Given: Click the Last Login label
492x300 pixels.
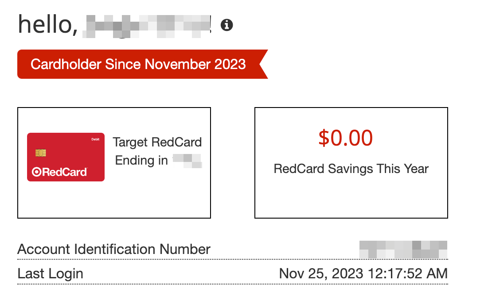Looking at the screenshot, I should (50, 273).
